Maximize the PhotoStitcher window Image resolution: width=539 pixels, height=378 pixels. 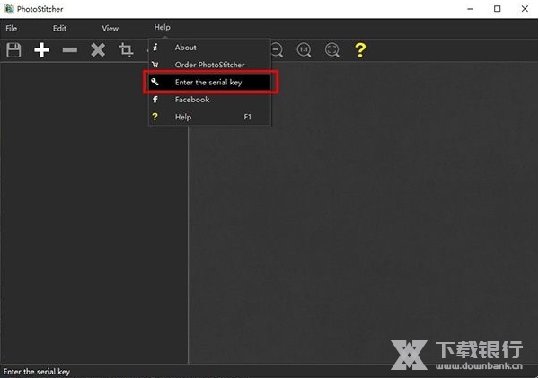pyautogui.click(x=497, y=8)
